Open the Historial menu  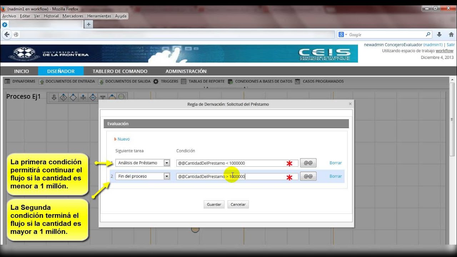[x=51, y=16]
